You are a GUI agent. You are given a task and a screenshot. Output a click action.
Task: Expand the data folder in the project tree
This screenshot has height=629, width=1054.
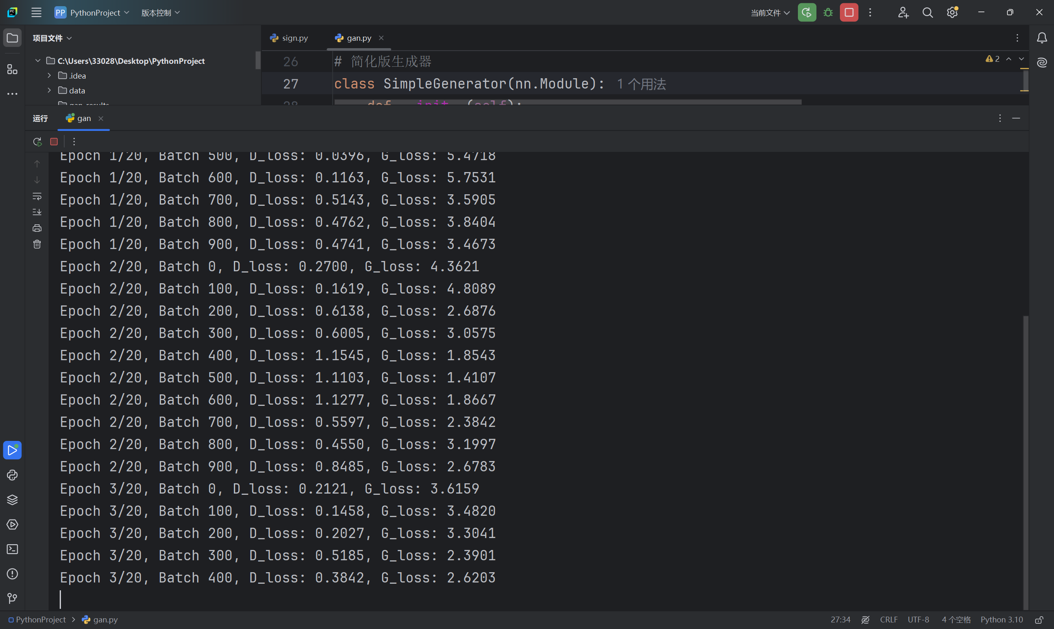click(49, 90)
